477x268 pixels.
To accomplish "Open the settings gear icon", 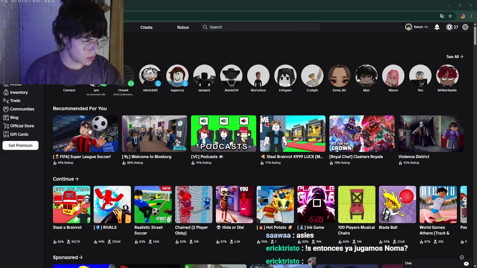I will point(465,27).
